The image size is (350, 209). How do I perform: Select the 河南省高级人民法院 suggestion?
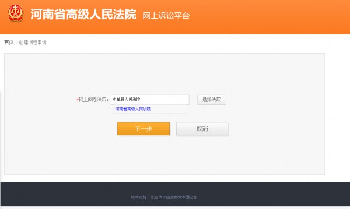coord(133,109)
